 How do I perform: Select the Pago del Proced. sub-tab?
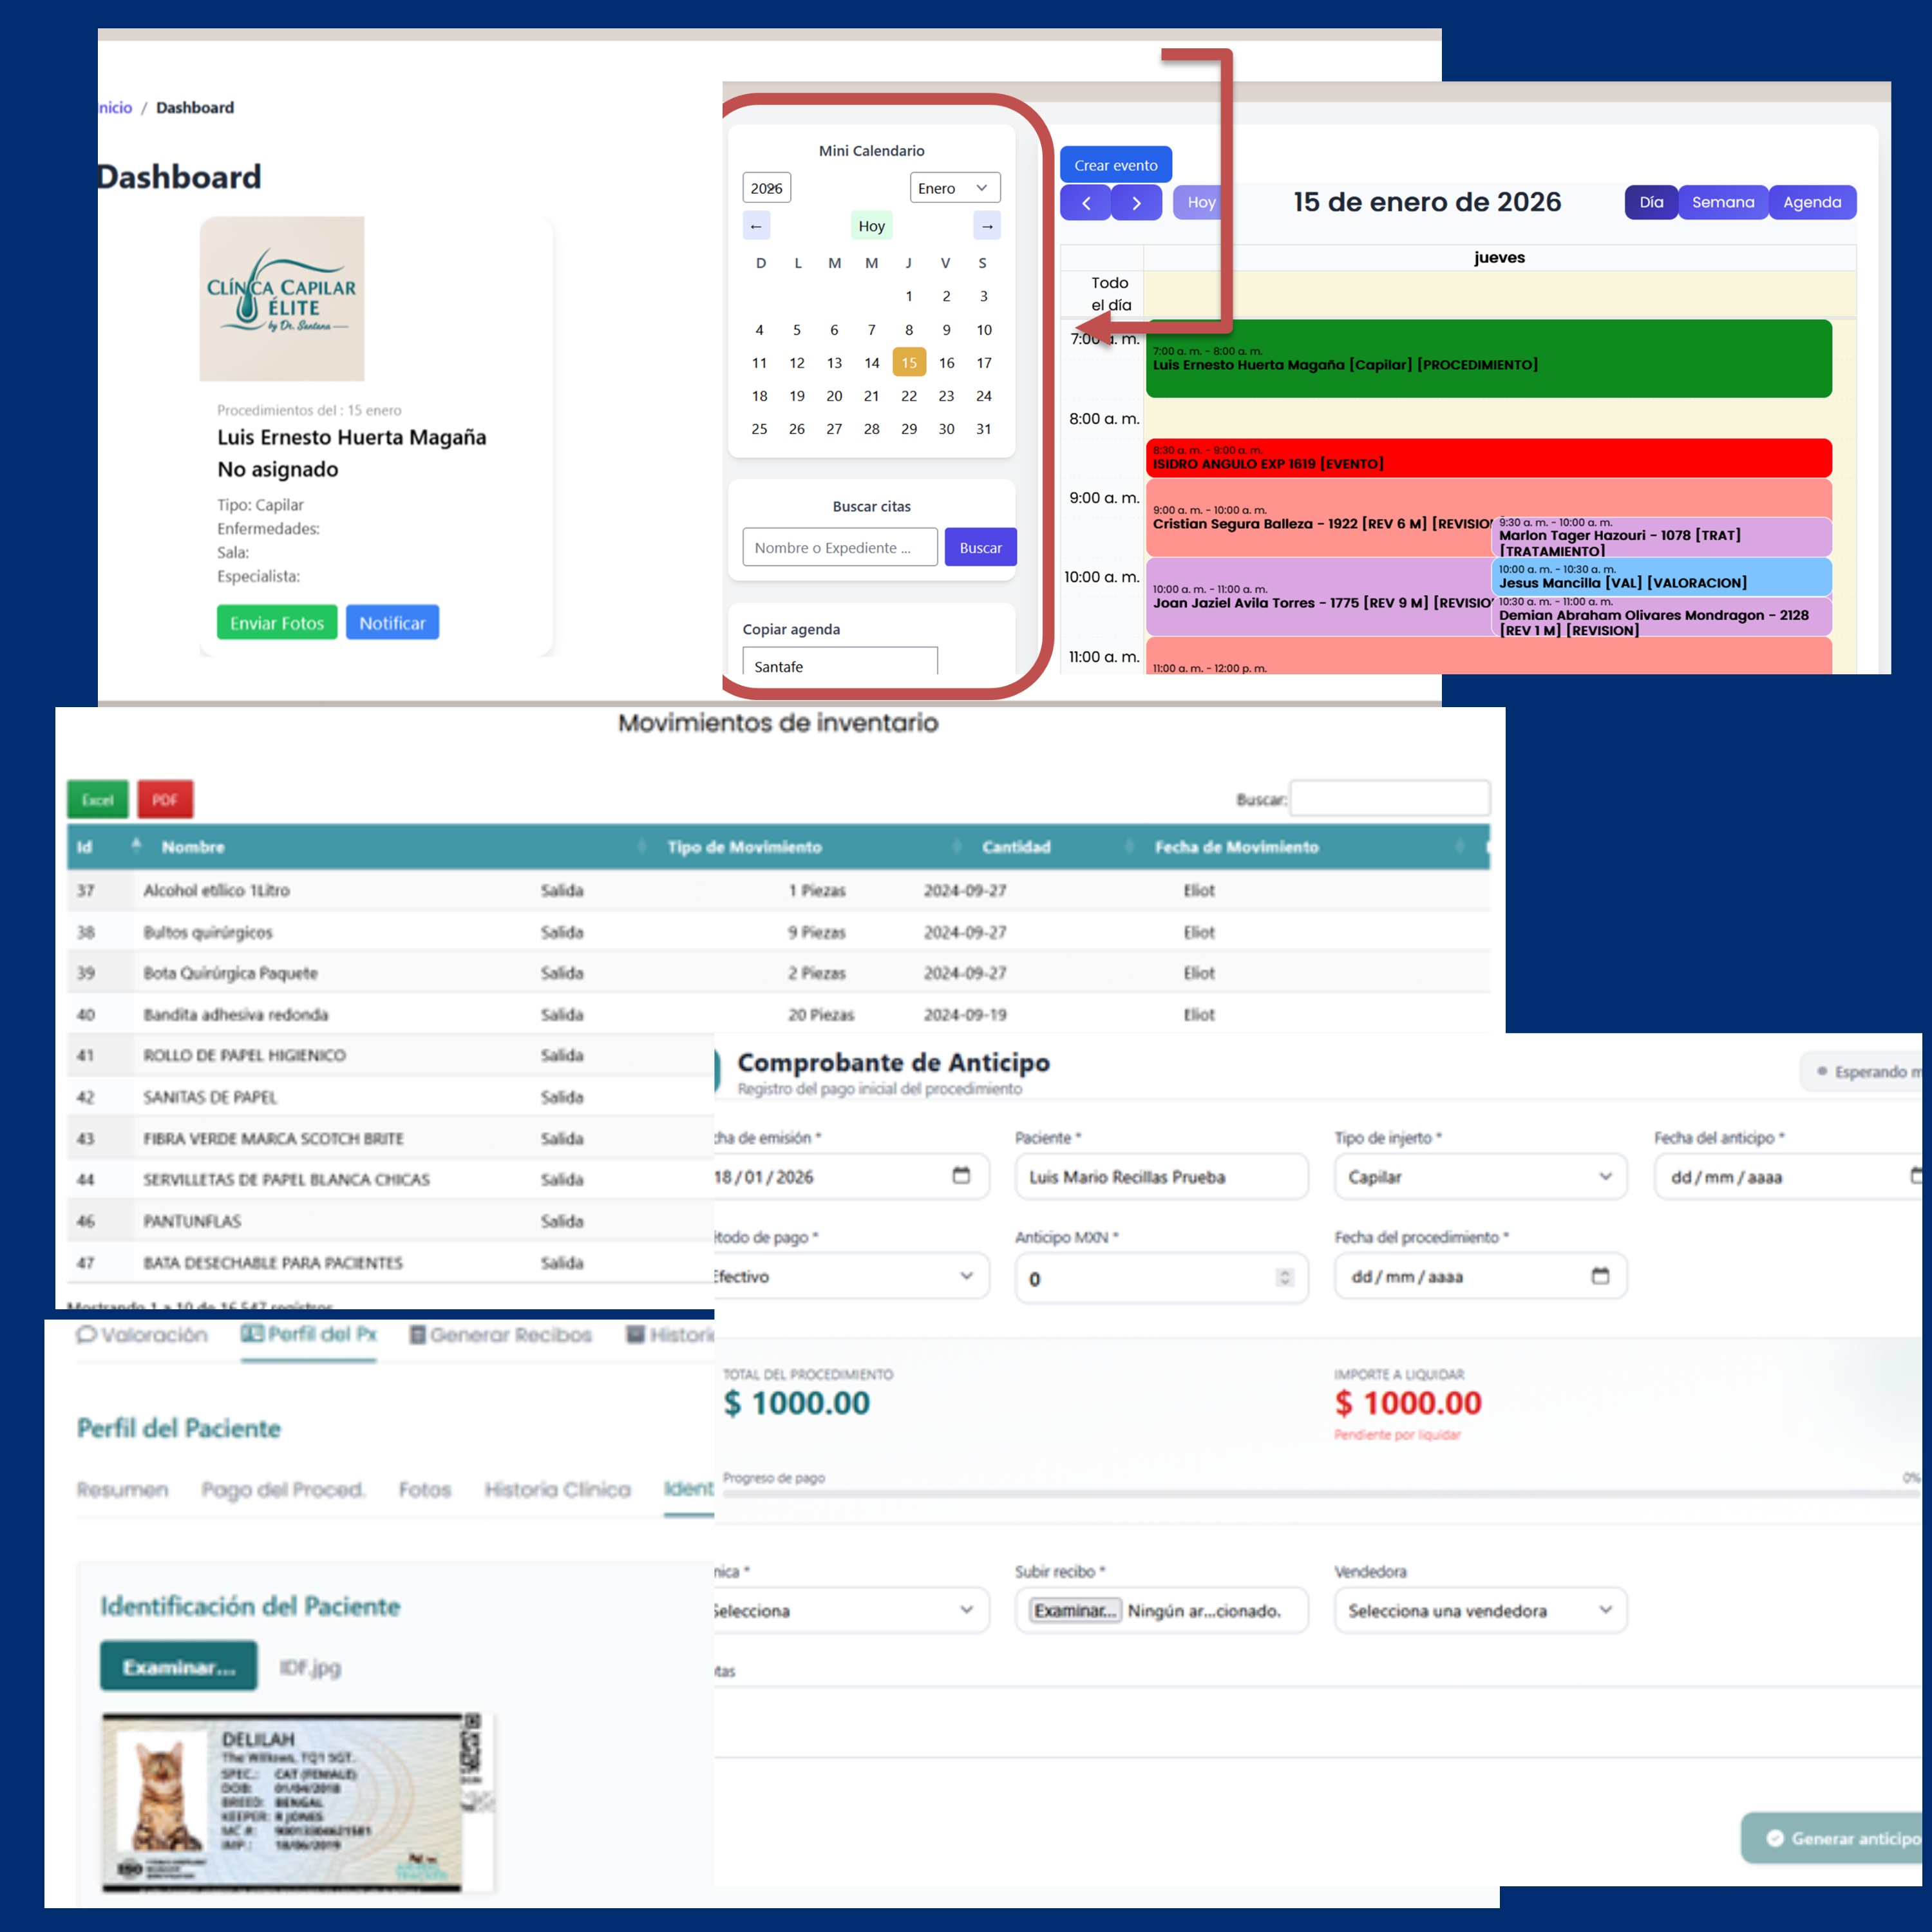284,1490
